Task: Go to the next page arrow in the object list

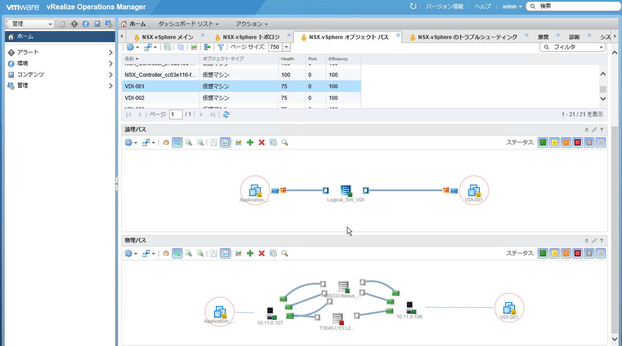Action: (201, 114)
